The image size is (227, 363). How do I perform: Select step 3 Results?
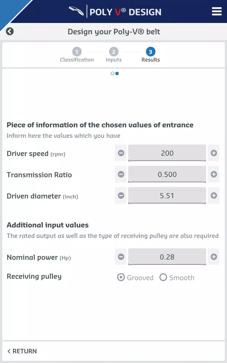(150, 55)
